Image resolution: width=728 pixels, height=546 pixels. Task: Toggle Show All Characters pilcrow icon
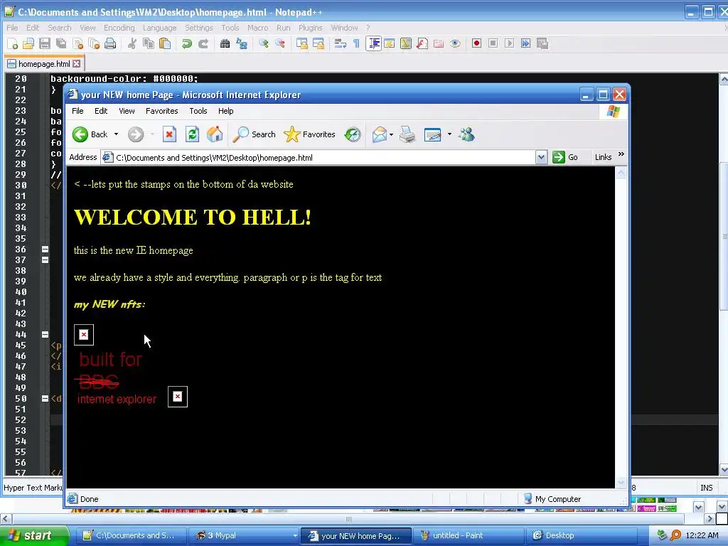(356, 43)
